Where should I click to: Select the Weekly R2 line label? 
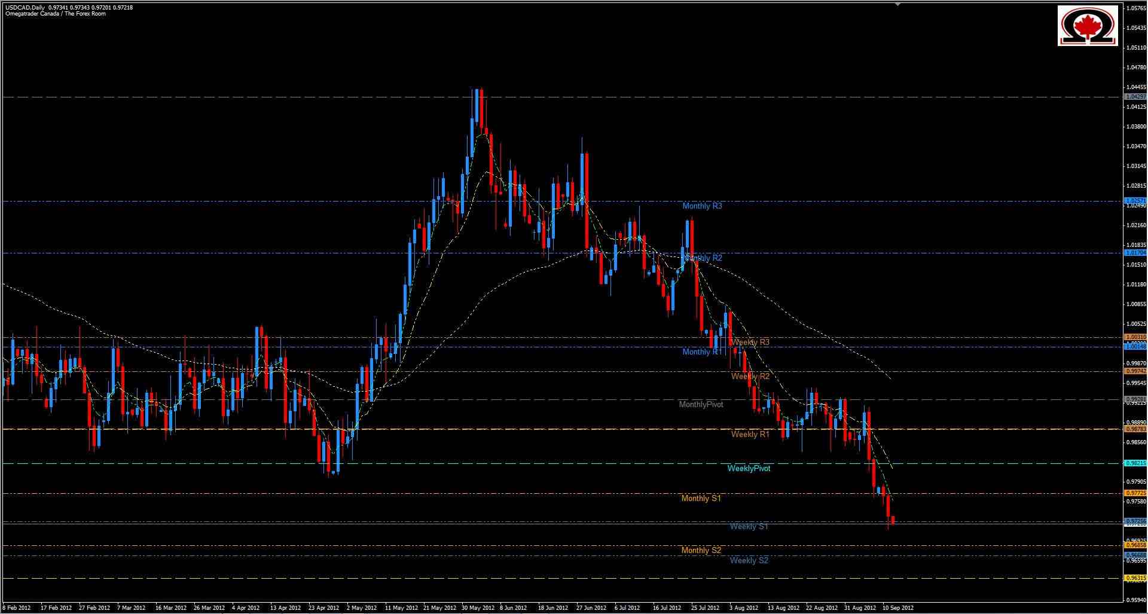[x=750, y=376]
